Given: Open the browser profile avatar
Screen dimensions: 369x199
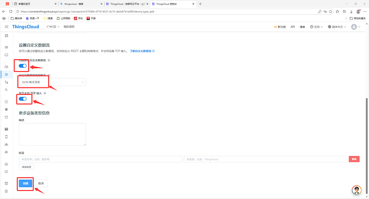Looking at the screenshot, I should point(358,12).
